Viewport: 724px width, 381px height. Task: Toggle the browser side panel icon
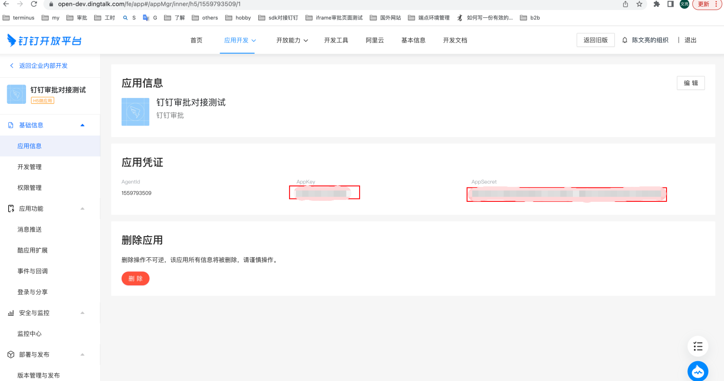pos(670,4)
